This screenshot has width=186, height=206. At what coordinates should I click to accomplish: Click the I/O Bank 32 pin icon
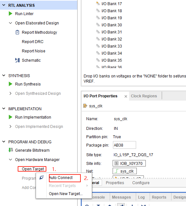(x=98, y=39)
